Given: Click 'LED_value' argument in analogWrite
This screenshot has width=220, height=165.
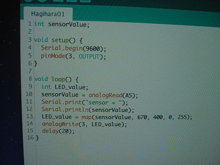Looking at the screenshot, I should [x=106, y=124].
